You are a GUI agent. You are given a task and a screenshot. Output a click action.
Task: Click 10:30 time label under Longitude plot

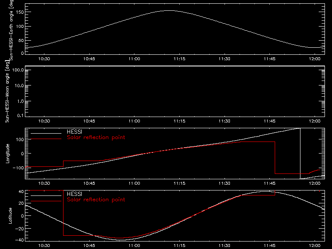pos(44,183)
